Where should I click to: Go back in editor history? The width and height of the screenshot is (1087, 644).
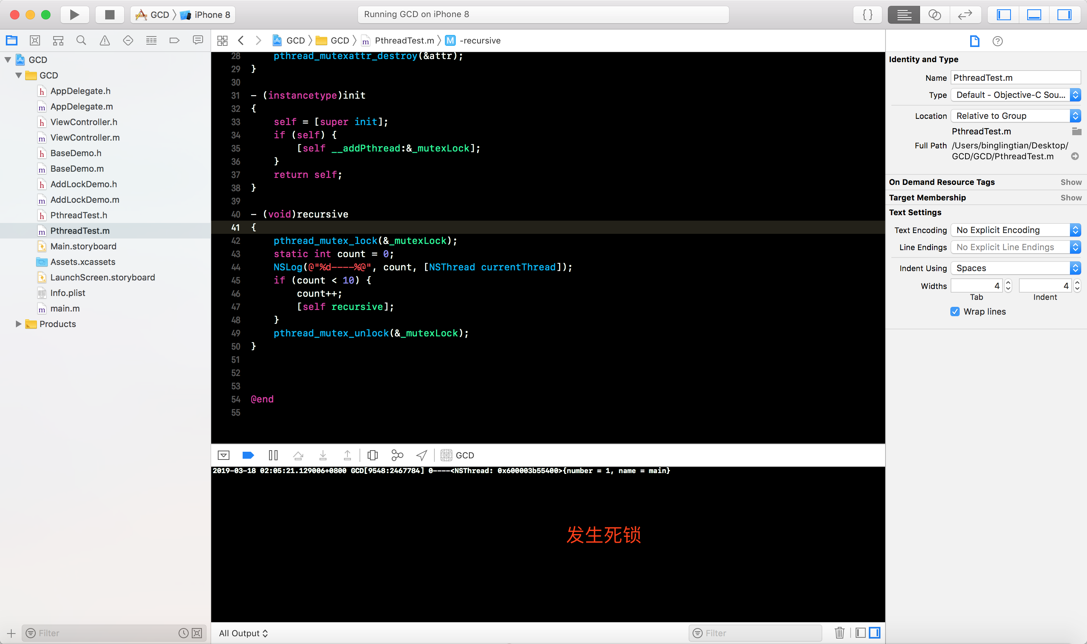(241, 40)
